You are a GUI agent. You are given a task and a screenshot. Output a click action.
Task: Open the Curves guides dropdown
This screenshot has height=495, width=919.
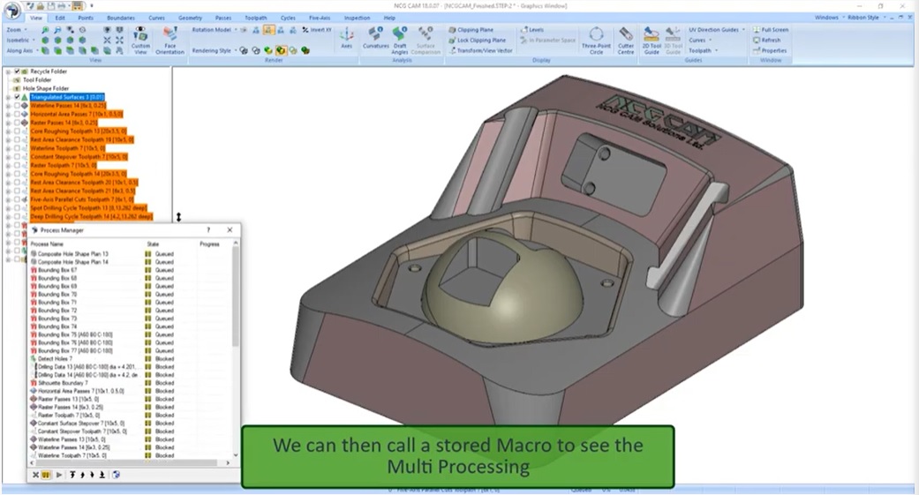[x=700, y=41]
